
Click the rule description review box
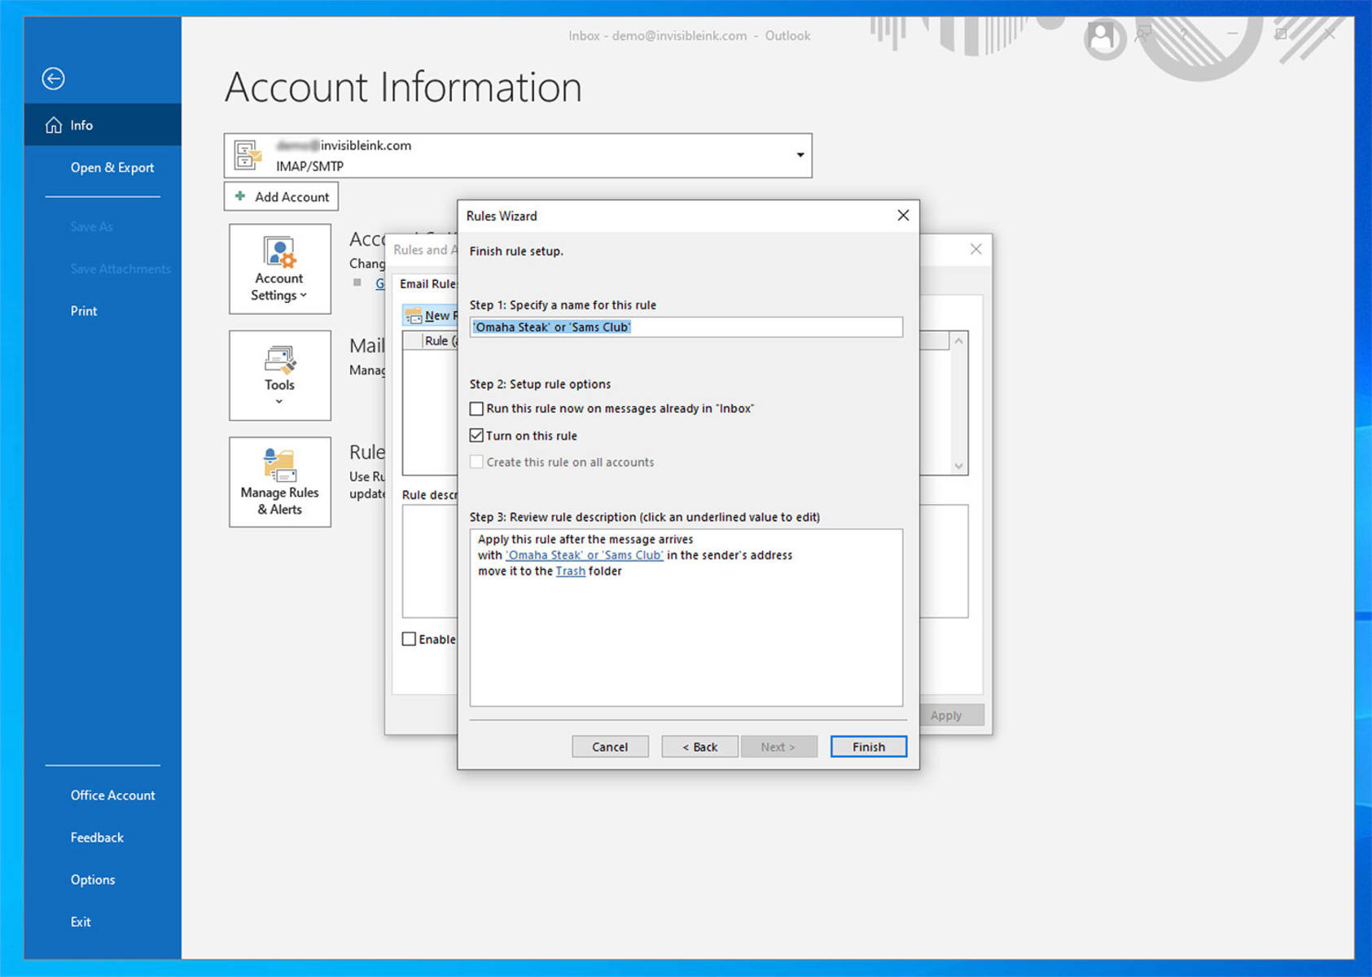[686, 618]
